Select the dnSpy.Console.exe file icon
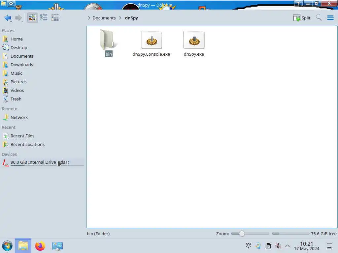 point(151,40)
